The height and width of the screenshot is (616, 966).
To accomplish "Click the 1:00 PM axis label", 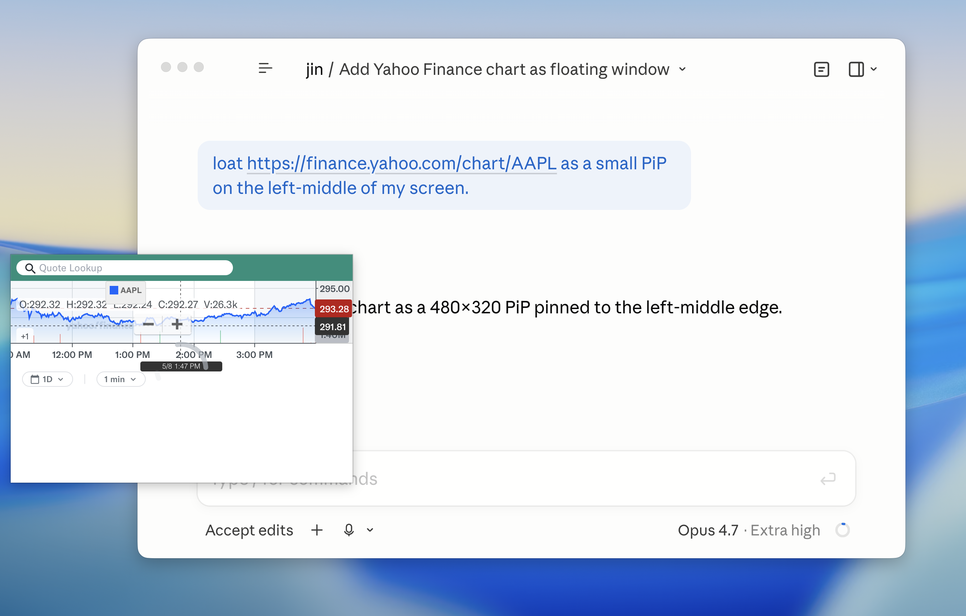I will 133,355.
